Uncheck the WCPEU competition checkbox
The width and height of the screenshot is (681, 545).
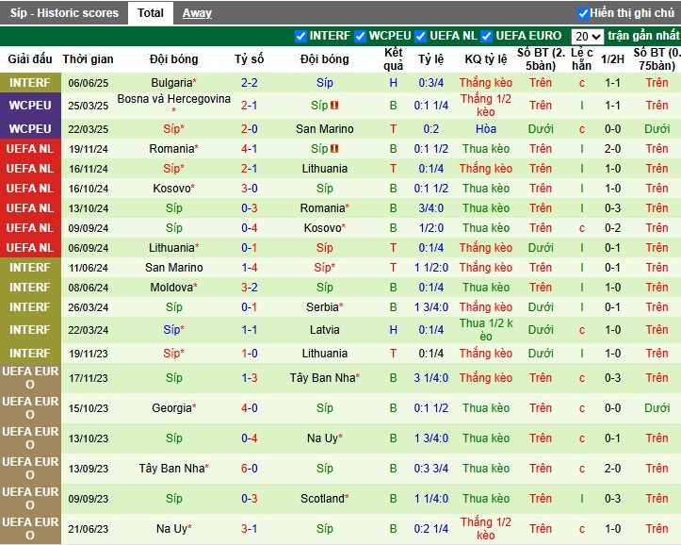coord(361,36)
